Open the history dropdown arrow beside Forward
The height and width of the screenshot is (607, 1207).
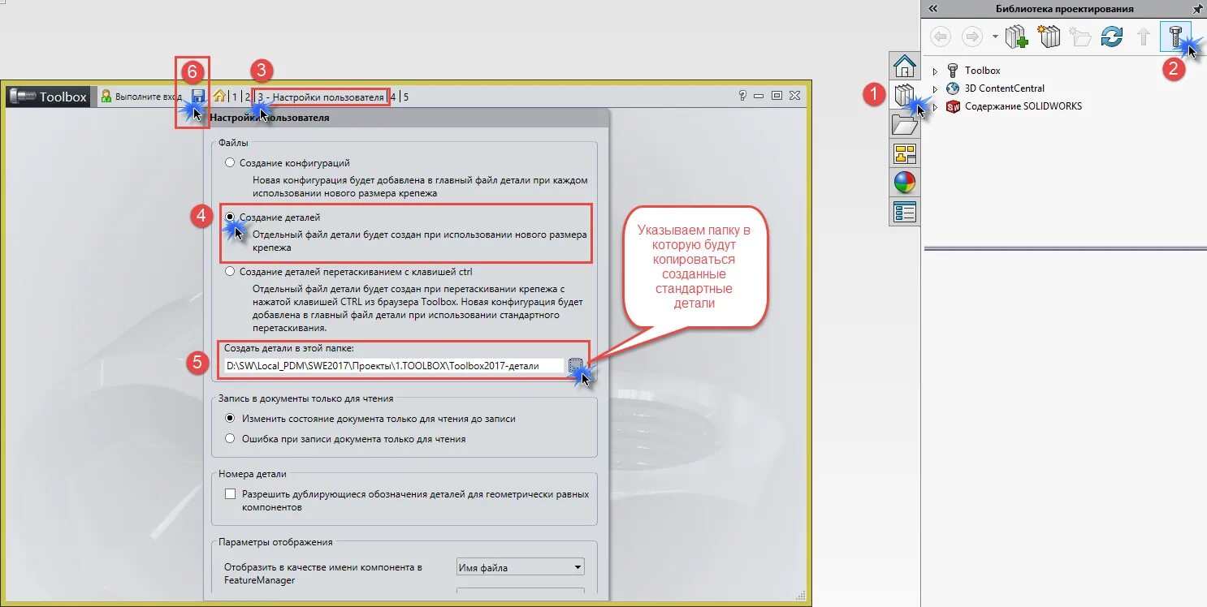994,37
